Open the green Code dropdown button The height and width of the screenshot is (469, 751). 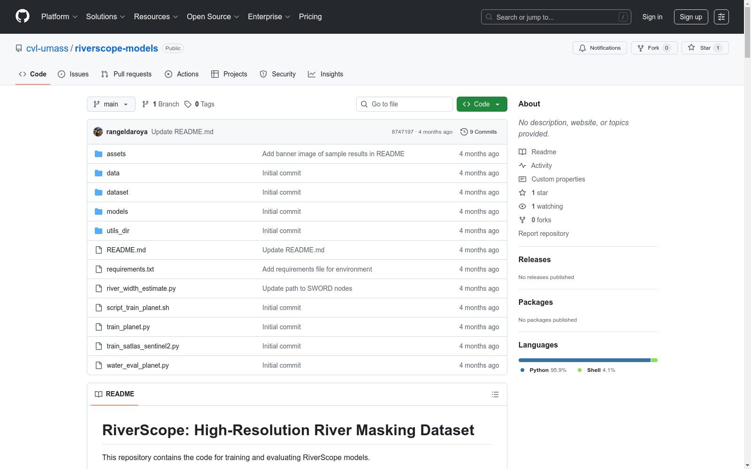pyautogui.click(x=482, y=104)
